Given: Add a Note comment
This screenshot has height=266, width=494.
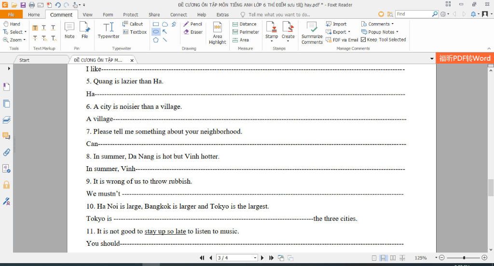Looking at the screenshot, I should click(69, 30).
